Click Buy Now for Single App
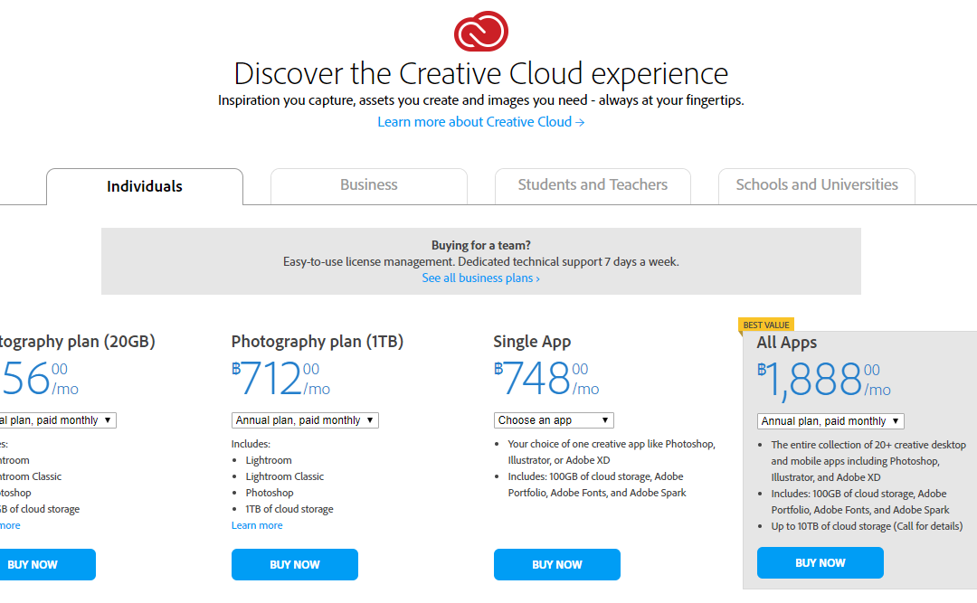 pyautogui.click(x=557, y=564)
